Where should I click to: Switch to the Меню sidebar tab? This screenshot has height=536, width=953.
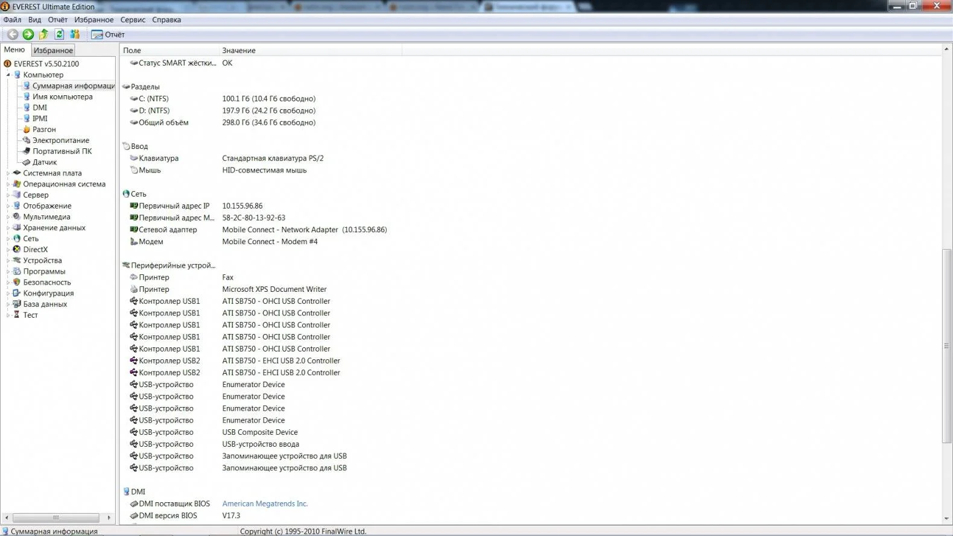(x=14, y=50)
